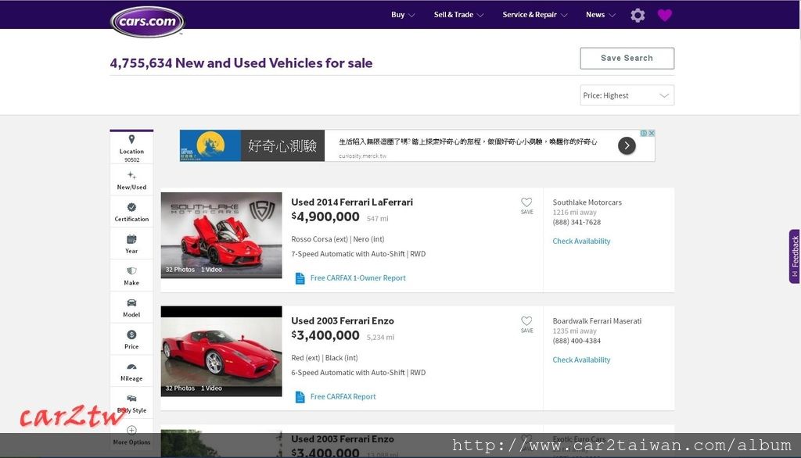View the LaFerrari photo thumbnail
Image resolution: width=801 pixels, height=458 pixels.
coord(221,235)
